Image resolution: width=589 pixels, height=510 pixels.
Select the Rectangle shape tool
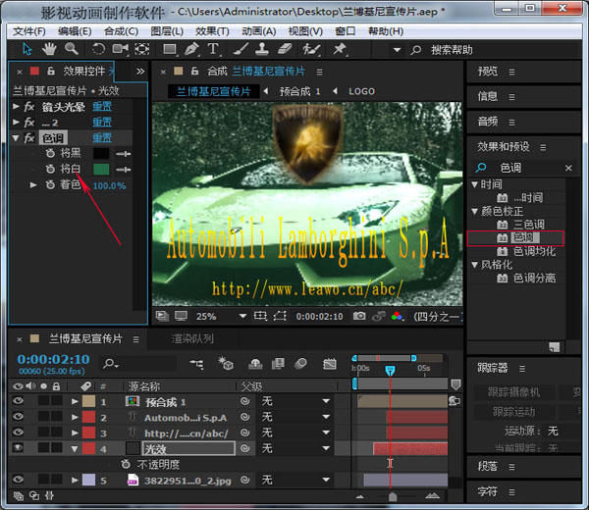(170, 49)
